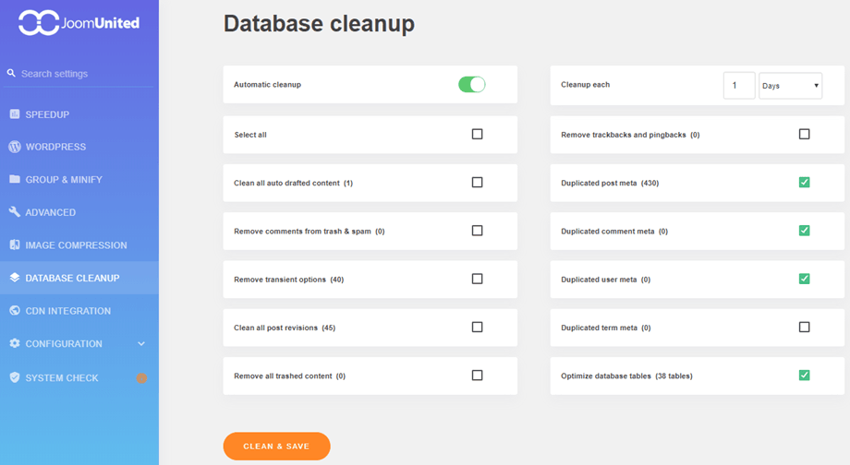Click the CDN Integration globe icon
The height and width of the screenshot is (465, 850).
pos(15,311)
